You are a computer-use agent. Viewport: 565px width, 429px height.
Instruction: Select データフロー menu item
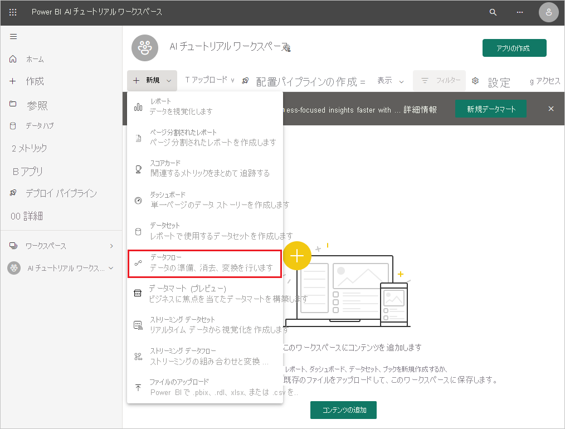[205, 263]
